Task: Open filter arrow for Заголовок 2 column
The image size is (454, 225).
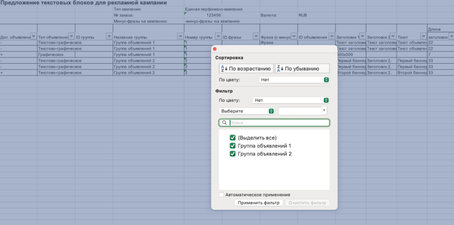Action: pos(393,36)
